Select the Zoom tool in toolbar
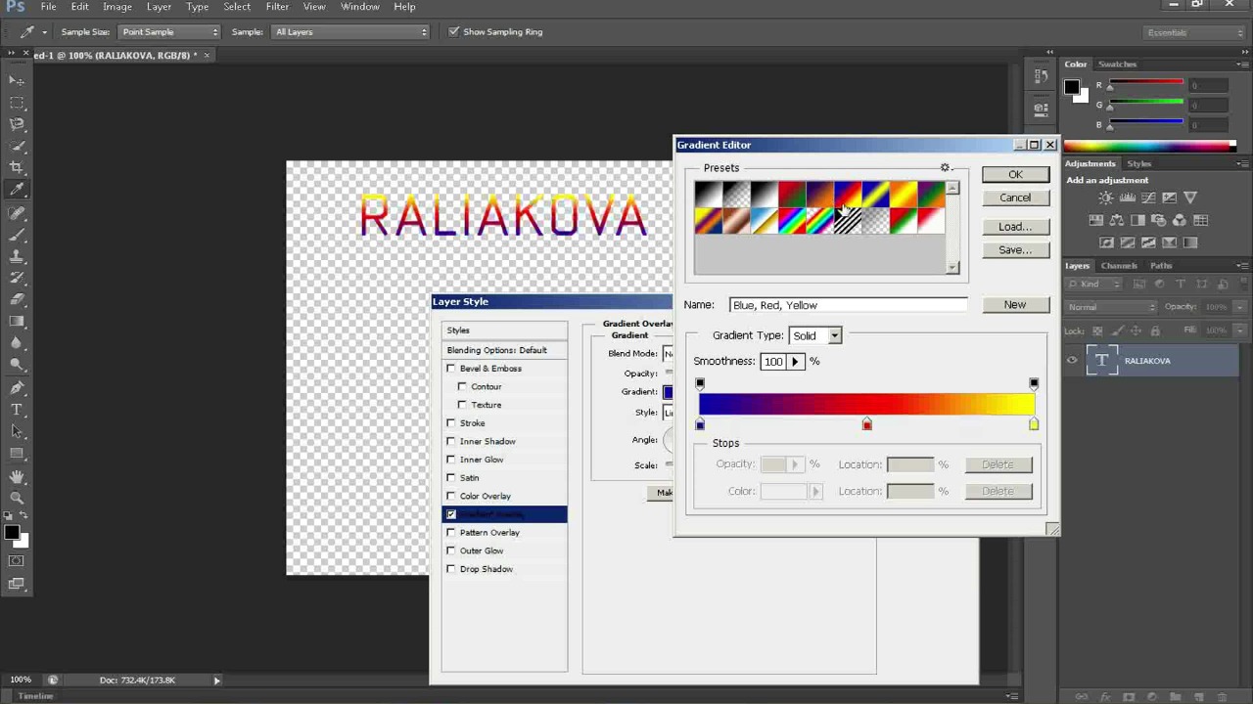This screenshot has height=704, width=1253. click(x=17, y=498)
